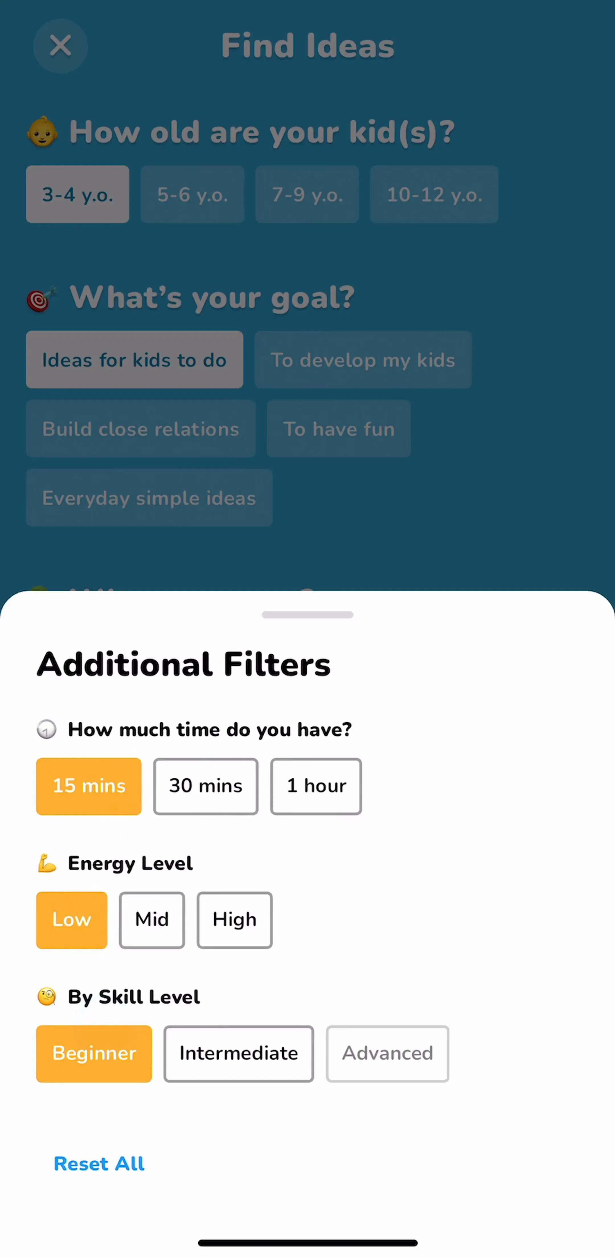The width and height of the screenshot is (615, 1258).
Task: Tap the dartboard goal emoji icon
Action: point(42,298)
